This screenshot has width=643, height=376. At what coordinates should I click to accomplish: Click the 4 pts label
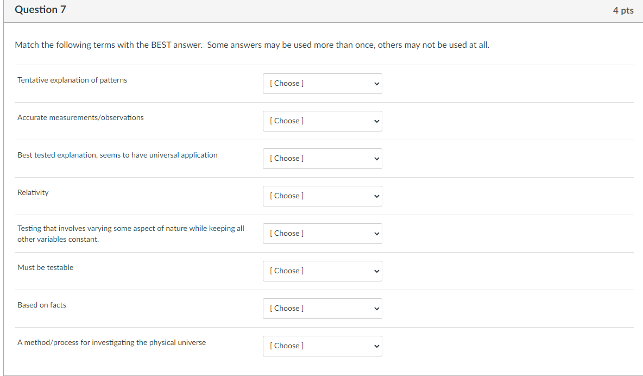point(623,10)
